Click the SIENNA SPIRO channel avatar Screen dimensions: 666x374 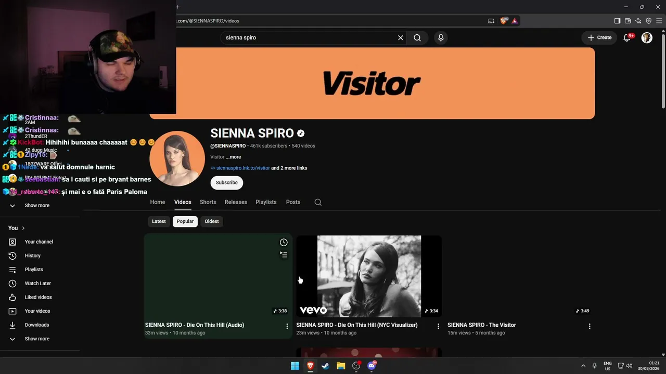[177, 158]
